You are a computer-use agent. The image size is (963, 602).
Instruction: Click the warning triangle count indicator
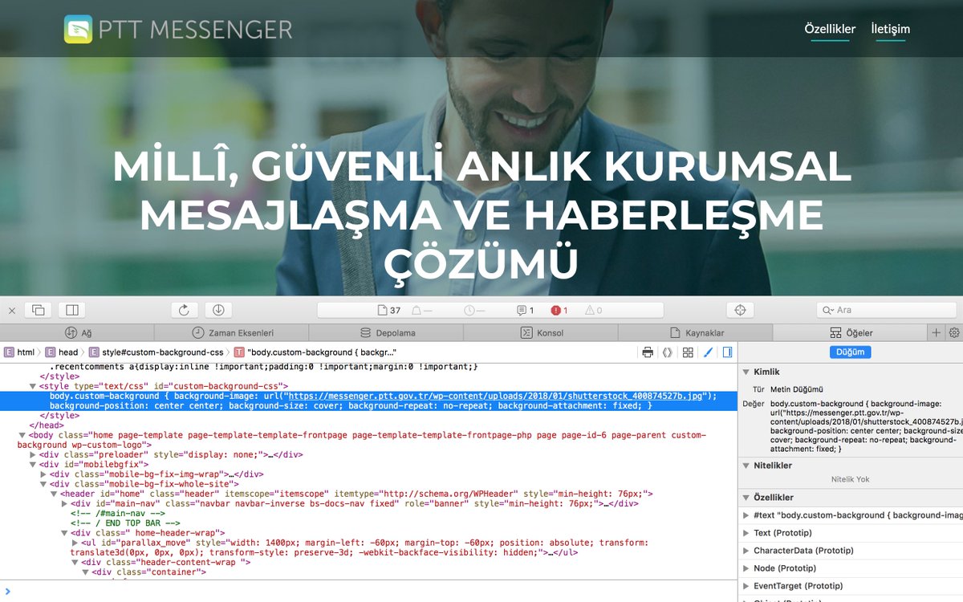(x=594, y=310)
